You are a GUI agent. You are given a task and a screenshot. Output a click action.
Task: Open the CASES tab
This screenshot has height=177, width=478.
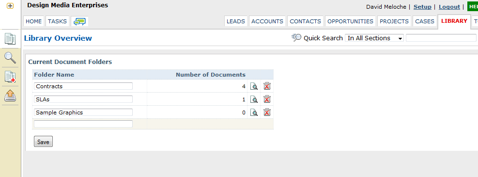pos(425,21)
